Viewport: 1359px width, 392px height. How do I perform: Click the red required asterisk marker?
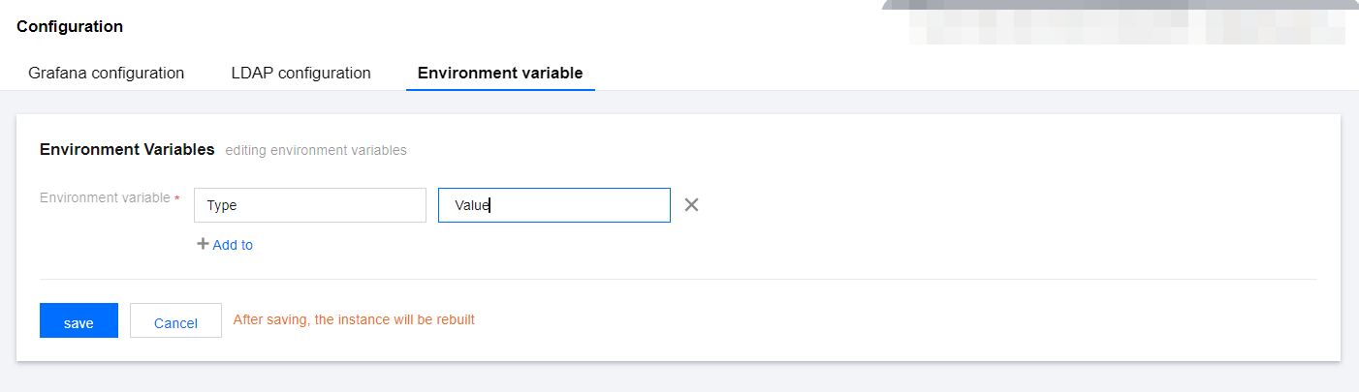tap(177, 198)
